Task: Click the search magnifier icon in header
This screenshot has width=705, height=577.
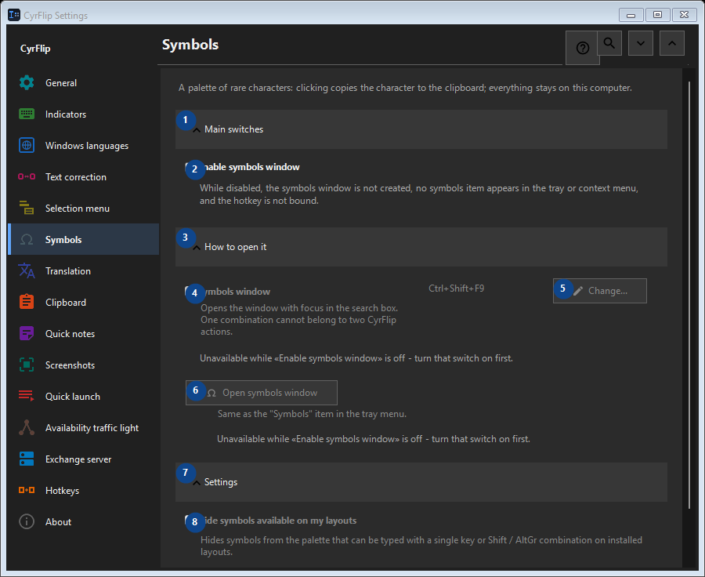Action: [x=609, y=43]
